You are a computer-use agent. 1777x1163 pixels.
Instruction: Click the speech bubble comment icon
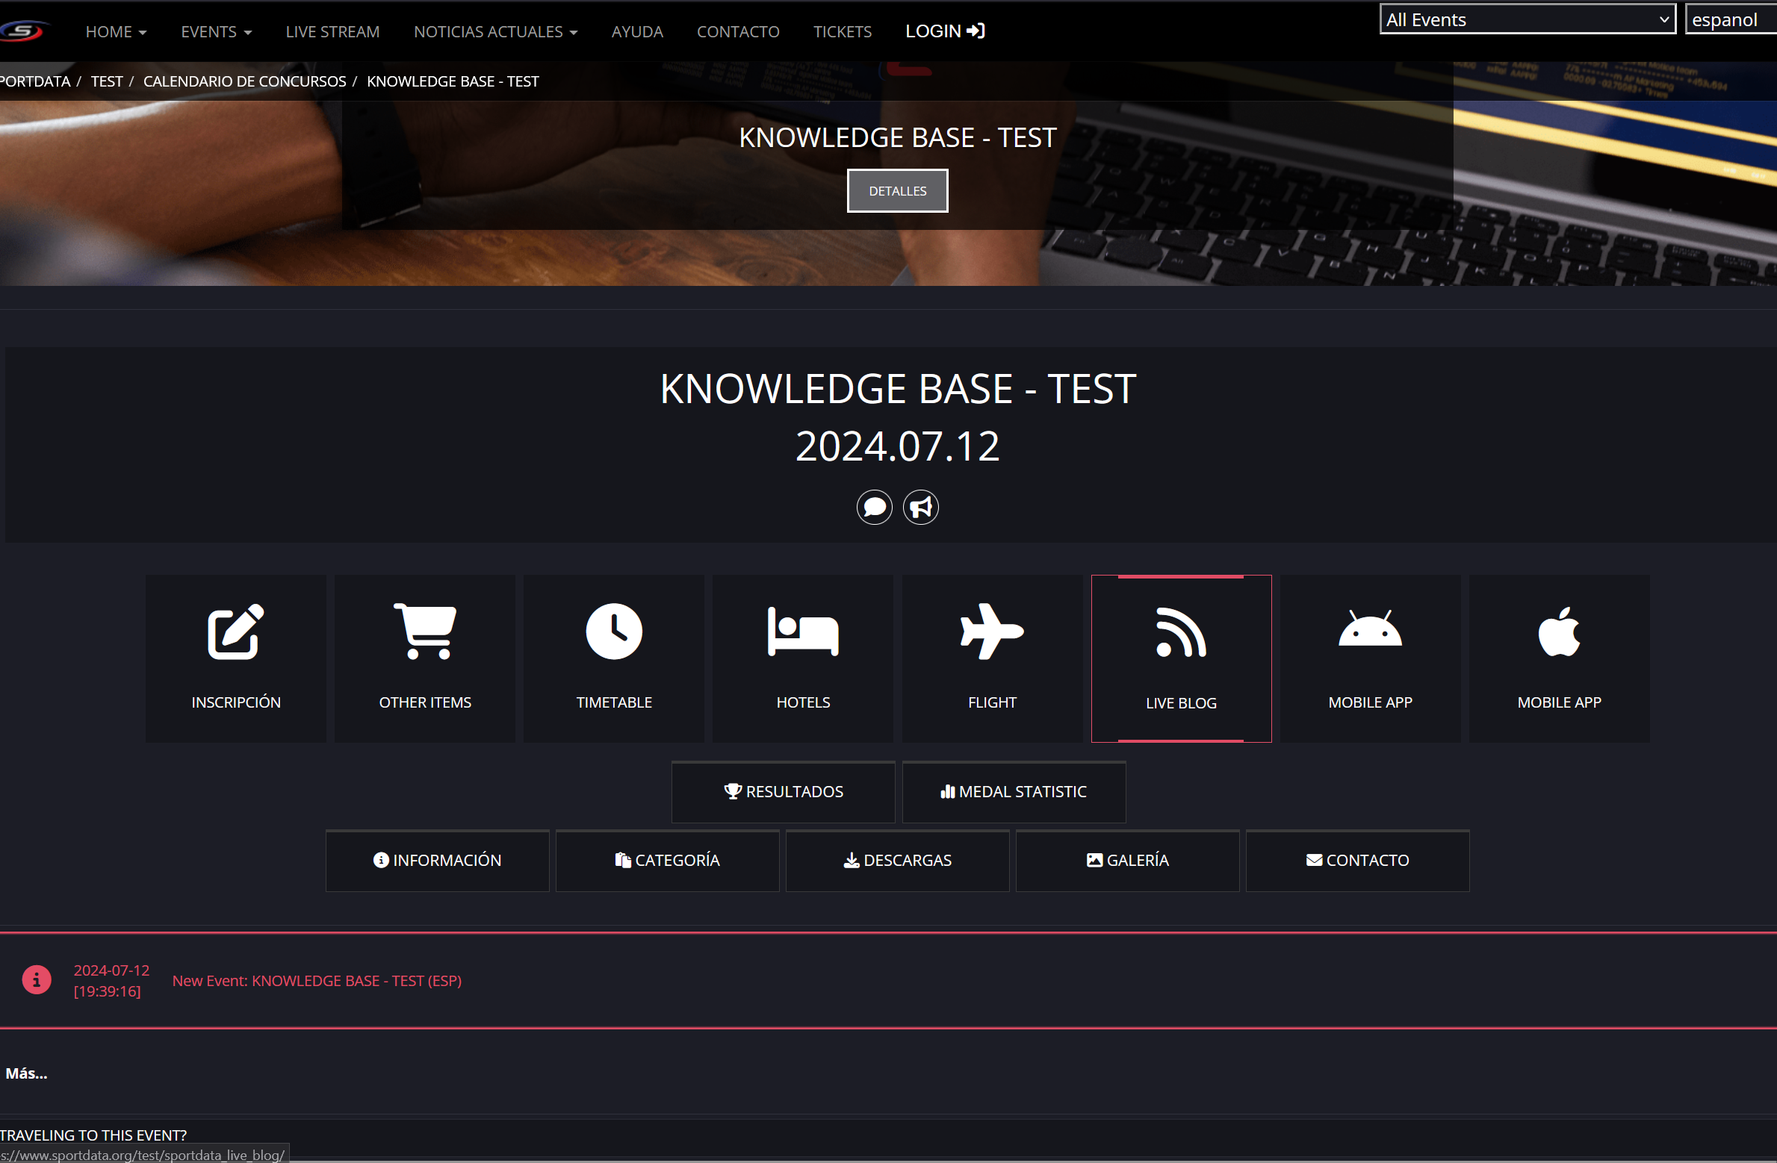874,508
